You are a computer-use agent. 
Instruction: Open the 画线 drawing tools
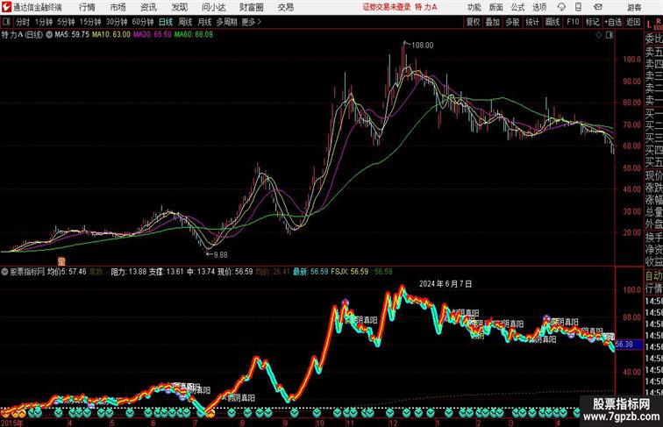(x=552, y=22)
